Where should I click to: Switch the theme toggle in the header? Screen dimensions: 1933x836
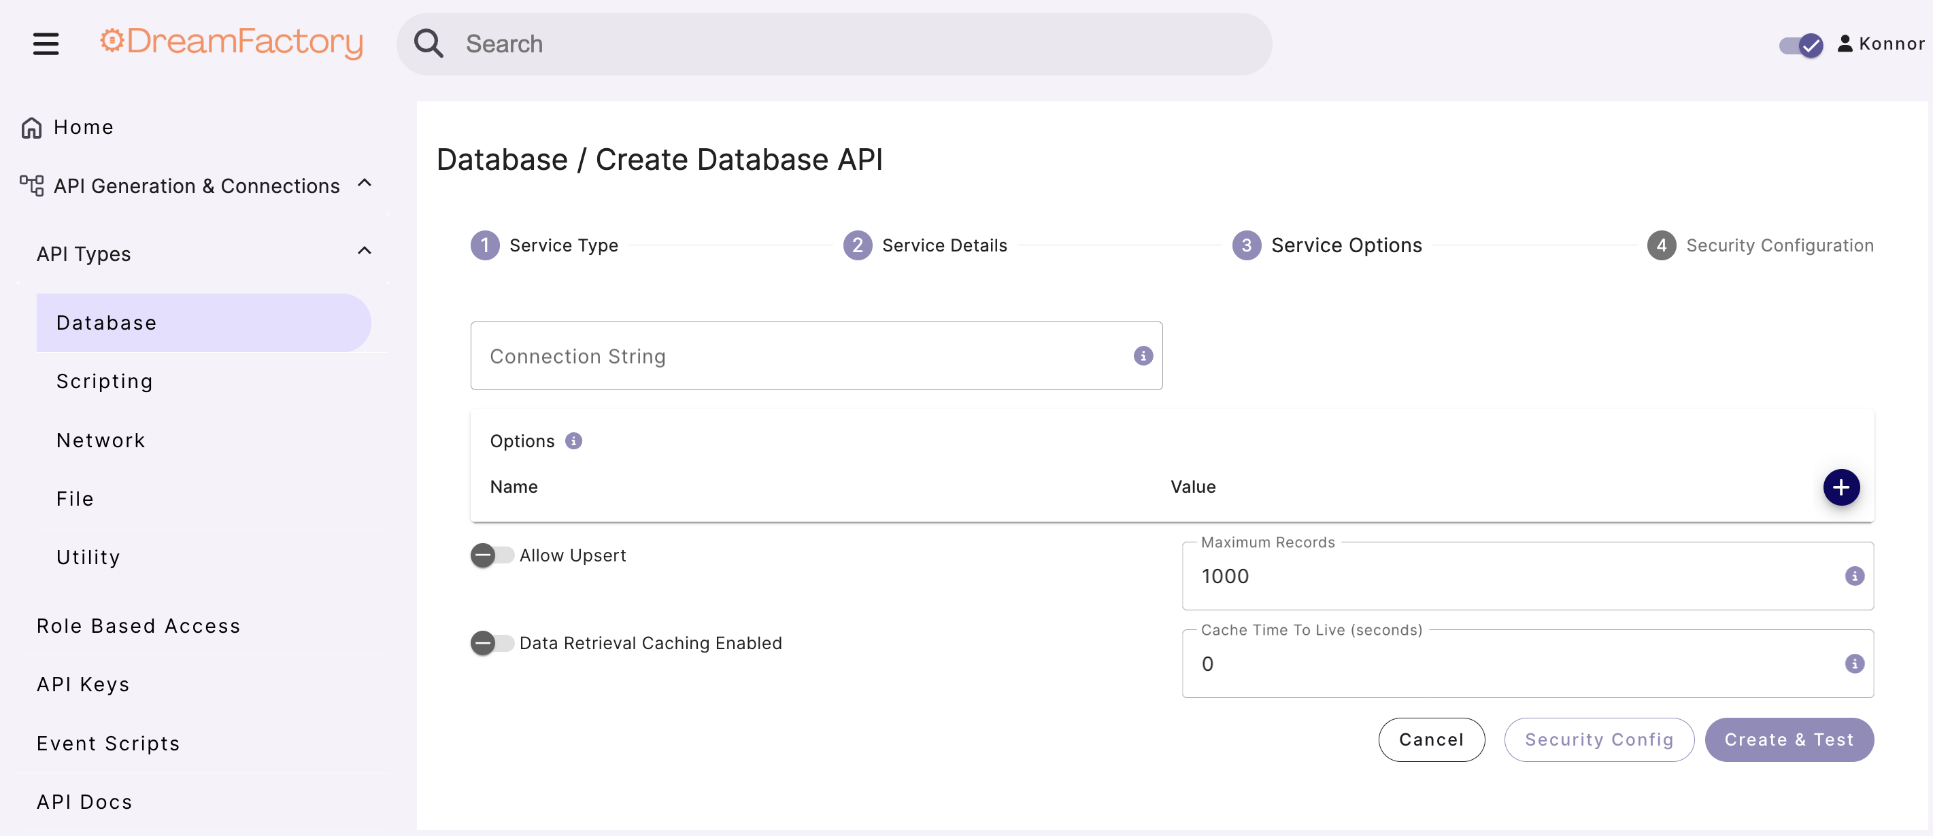(x=1800, y=45)
